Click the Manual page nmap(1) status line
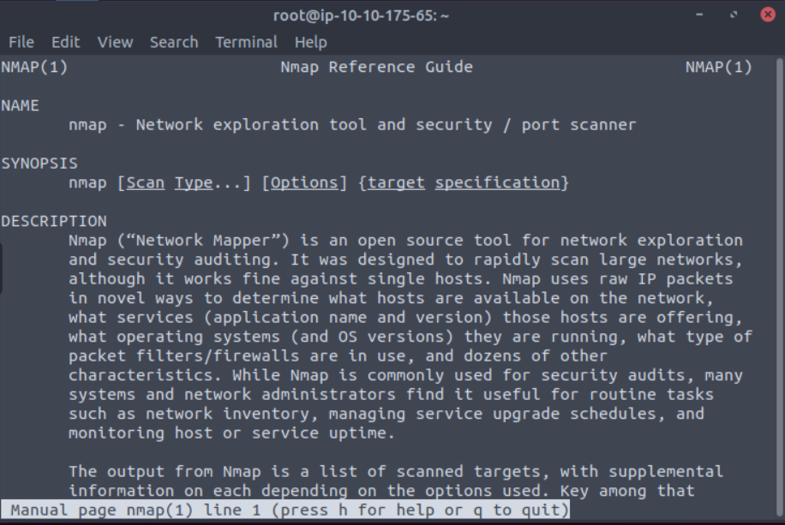785x525 pixels. pos(285,510)
